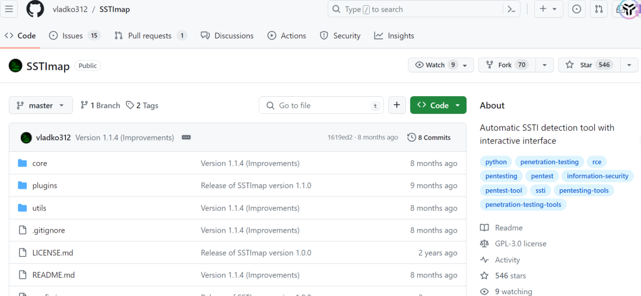Open the hamburger navigation menu

(x=9, y=9)
